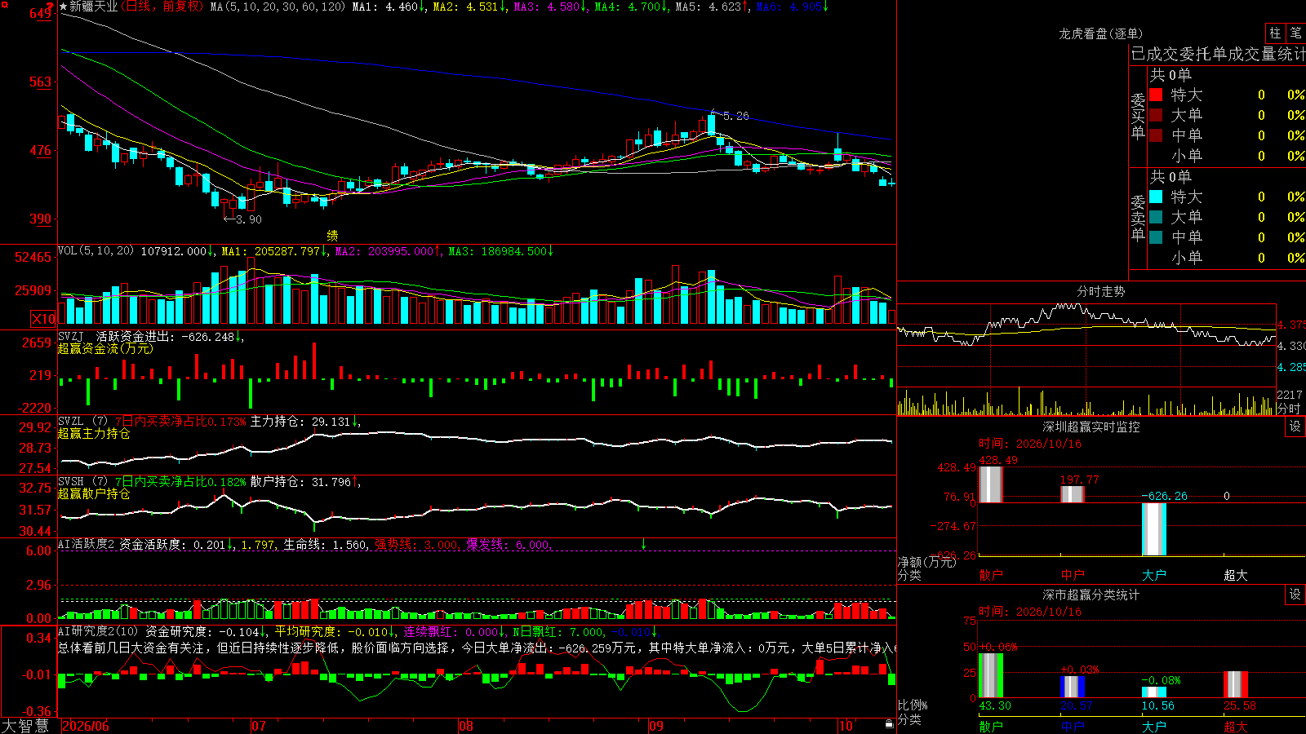Click the 新疆天业 stock name
The image size is (1306, 734).
(x=94, y=7)
